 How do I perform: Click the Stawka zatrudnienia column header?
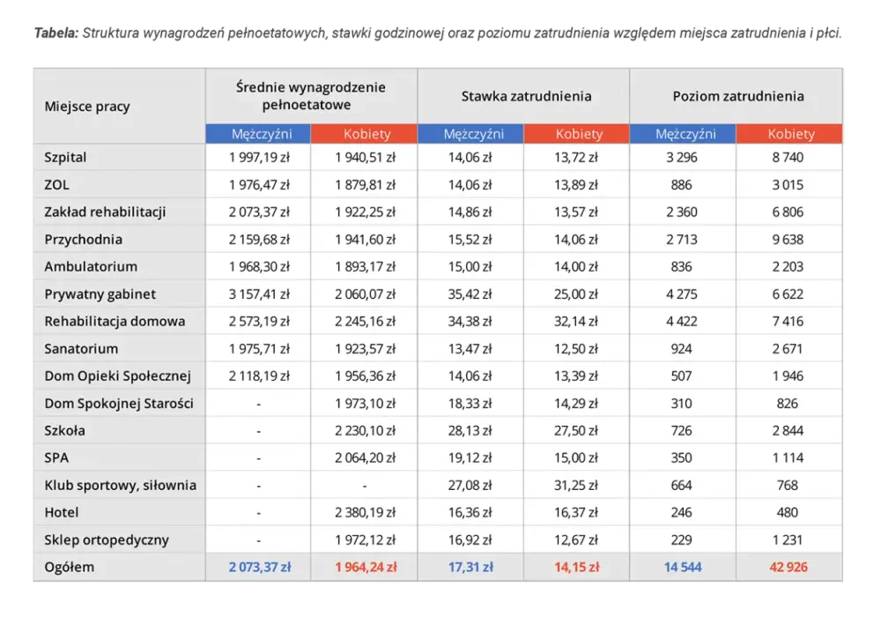pyautogui.click(x=527, y=96)
